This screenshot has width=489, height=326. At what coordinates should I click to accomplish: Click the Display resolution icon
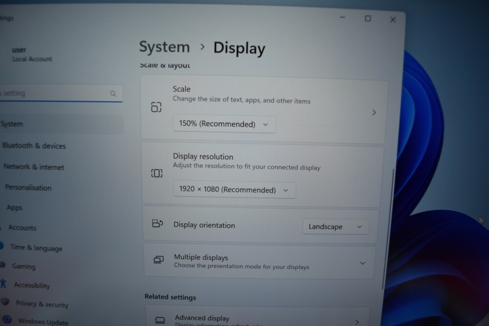pyautogui.click(x=156, y=173)
